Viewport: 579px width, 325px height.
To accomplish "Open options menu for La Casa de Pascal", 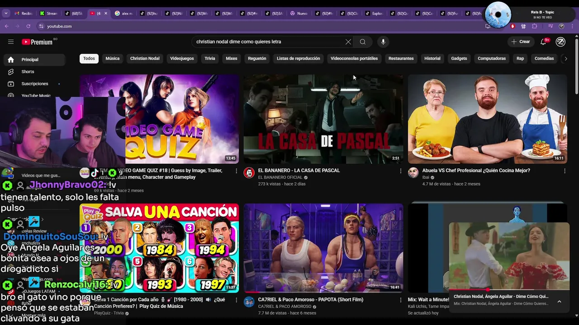I will tap(400, 171).
